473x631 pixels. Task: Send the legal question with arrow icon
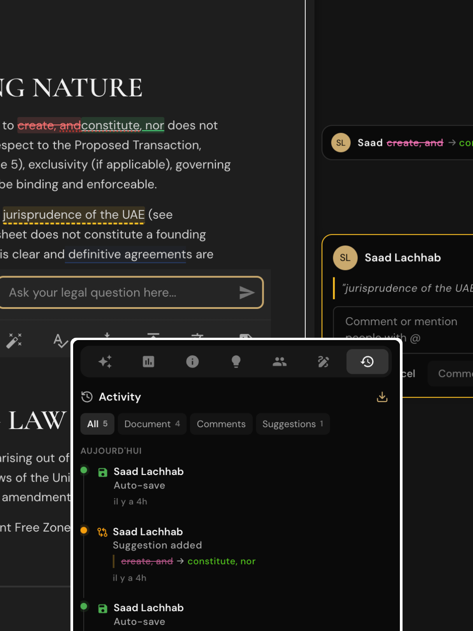coord(247,293)
